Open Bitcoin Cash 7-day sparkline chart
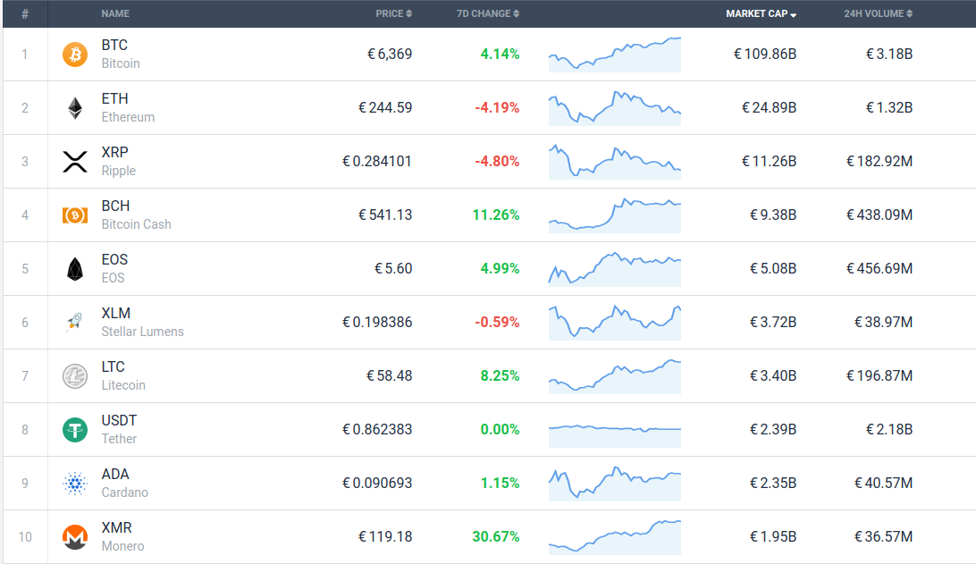 pyautogui.click(x=615, y=215)
